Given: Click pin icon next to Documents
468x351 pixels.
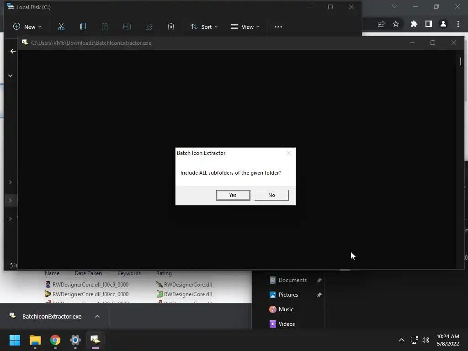Looking at the screenshot, I should pyautogui.click(x=319, y=280).
